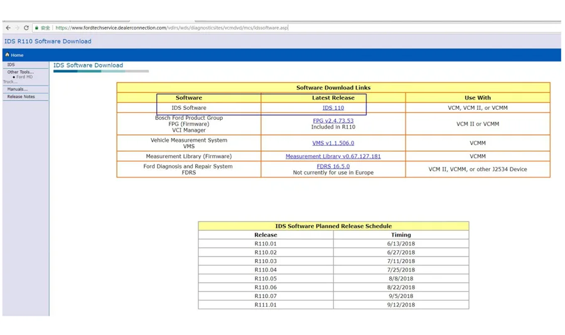Screen dimensions: 565x335
Task: Click the 7/11/2018 timing cell
Action: tap(401, 261)
